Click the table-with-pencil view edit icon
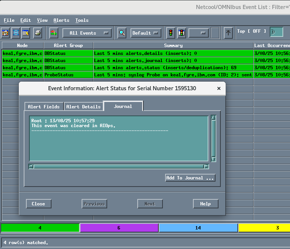 [x=26, y=33]
